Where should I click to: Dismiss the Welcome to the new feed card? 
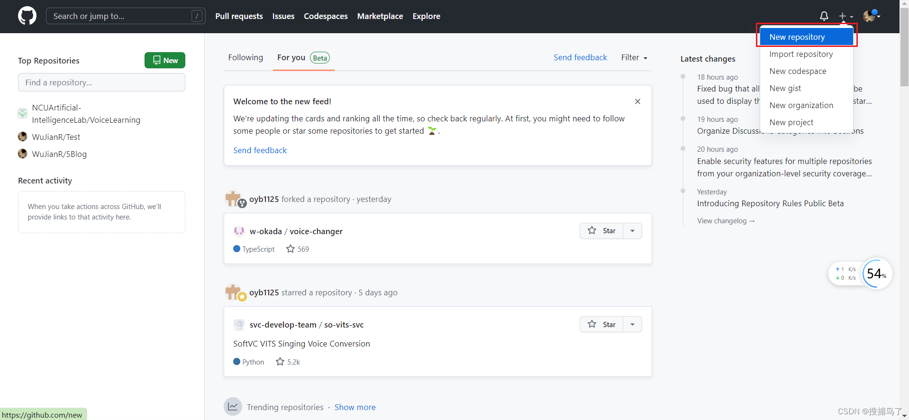637,101
